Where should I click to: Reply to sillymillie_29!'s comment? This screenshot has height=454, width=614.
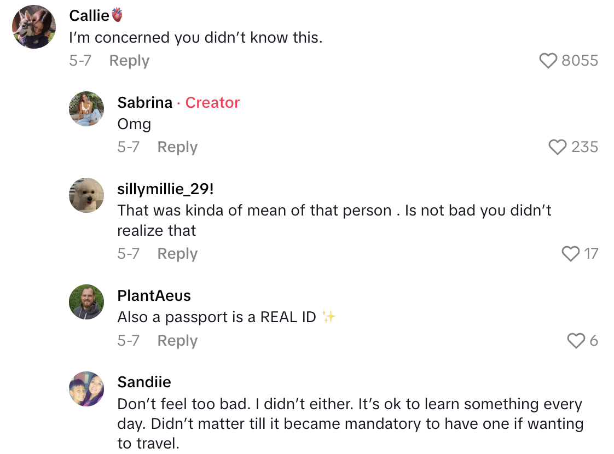[177, 253]
